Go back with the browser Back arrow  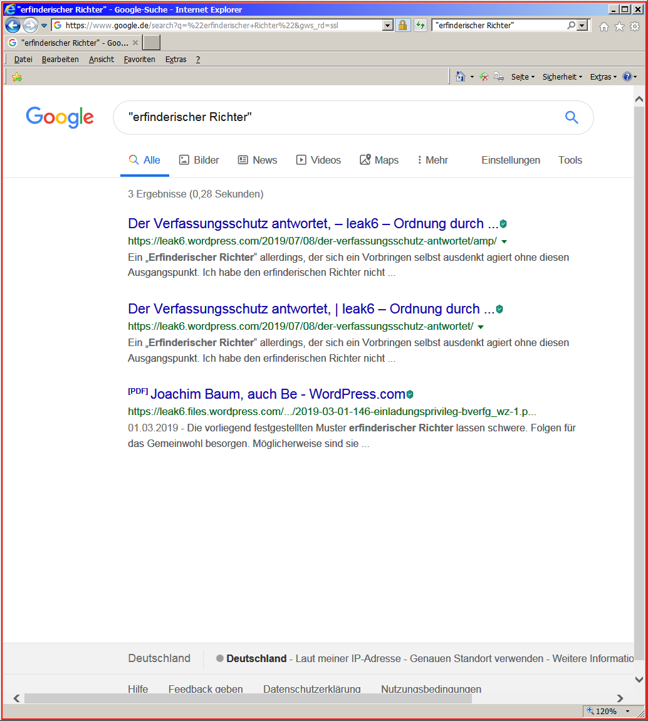pos(13,25)
